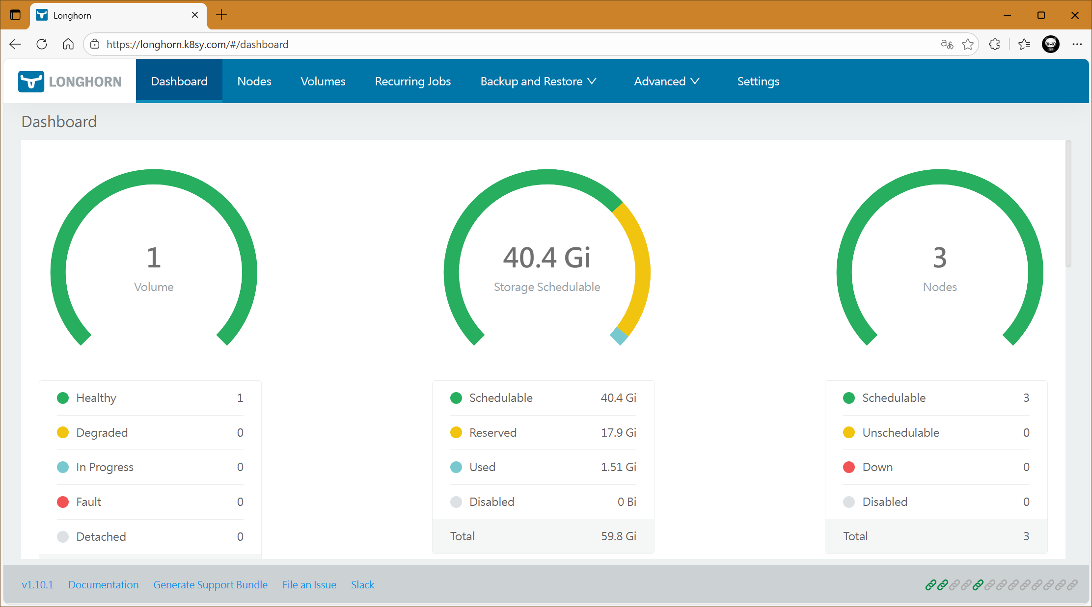This screenshot has height=607, width=1092.
Task: Switch to the Nodes tab
Action: pyautogui.click(x=254, y=81)
